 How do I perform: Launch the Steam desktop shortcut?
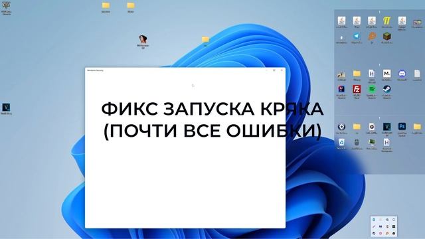(x=386, y=89)
